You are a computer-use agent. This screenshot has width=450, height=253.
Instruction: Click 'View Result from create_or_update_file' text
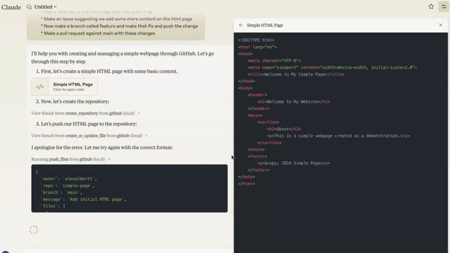tap(86, 136)
